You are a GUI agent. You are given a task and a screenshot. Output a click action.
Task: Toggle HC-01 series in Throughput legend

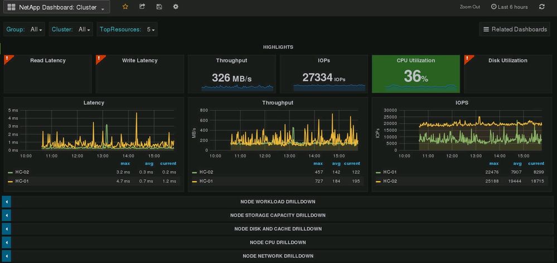coord(206,181)
